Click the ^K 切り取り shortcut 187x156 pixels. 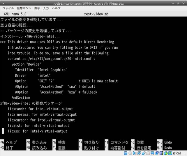89,142
